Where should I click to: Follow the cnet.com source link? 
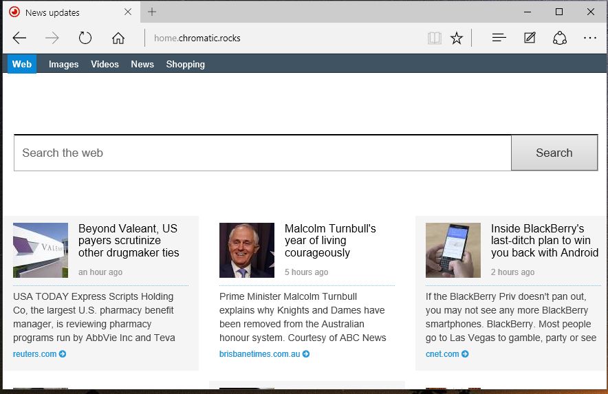pyautogui.click(x=442, y=353)
